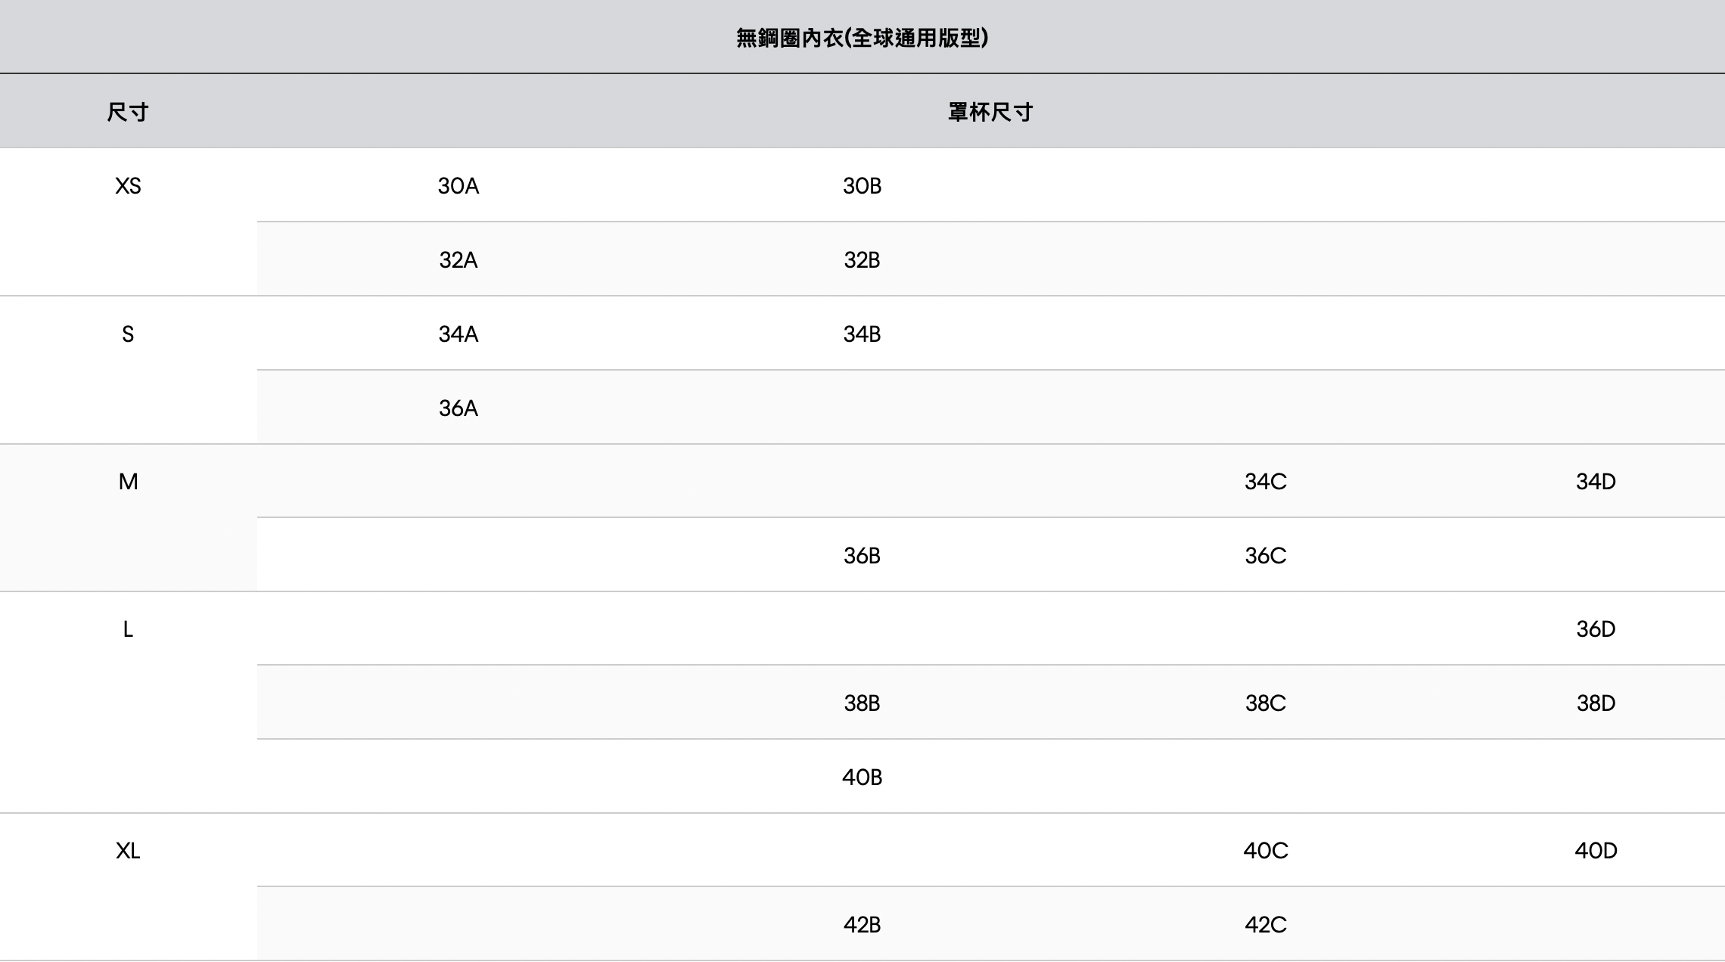Select the XL size row label
The height and width of the screenshot is (962, 1725).
(x=128, y=852)
